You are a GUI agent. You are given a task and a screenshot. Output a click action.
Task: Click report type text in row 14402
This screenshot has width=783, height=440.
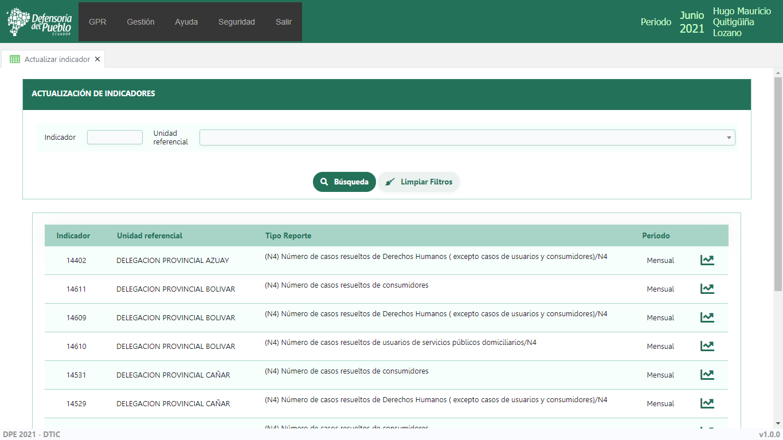436,257
